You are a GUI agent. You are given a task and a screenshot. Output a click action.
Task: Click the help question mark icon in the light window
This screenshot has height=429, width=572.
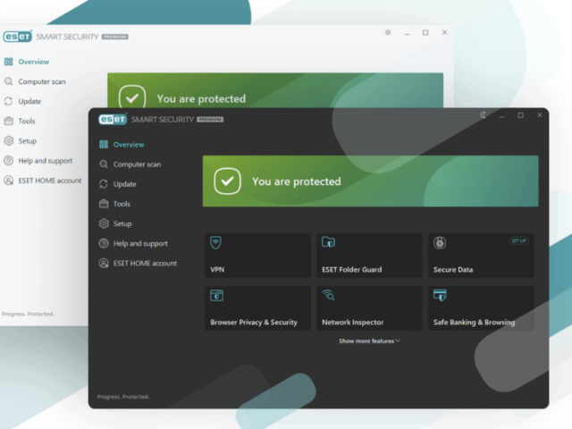click(8, 161)
